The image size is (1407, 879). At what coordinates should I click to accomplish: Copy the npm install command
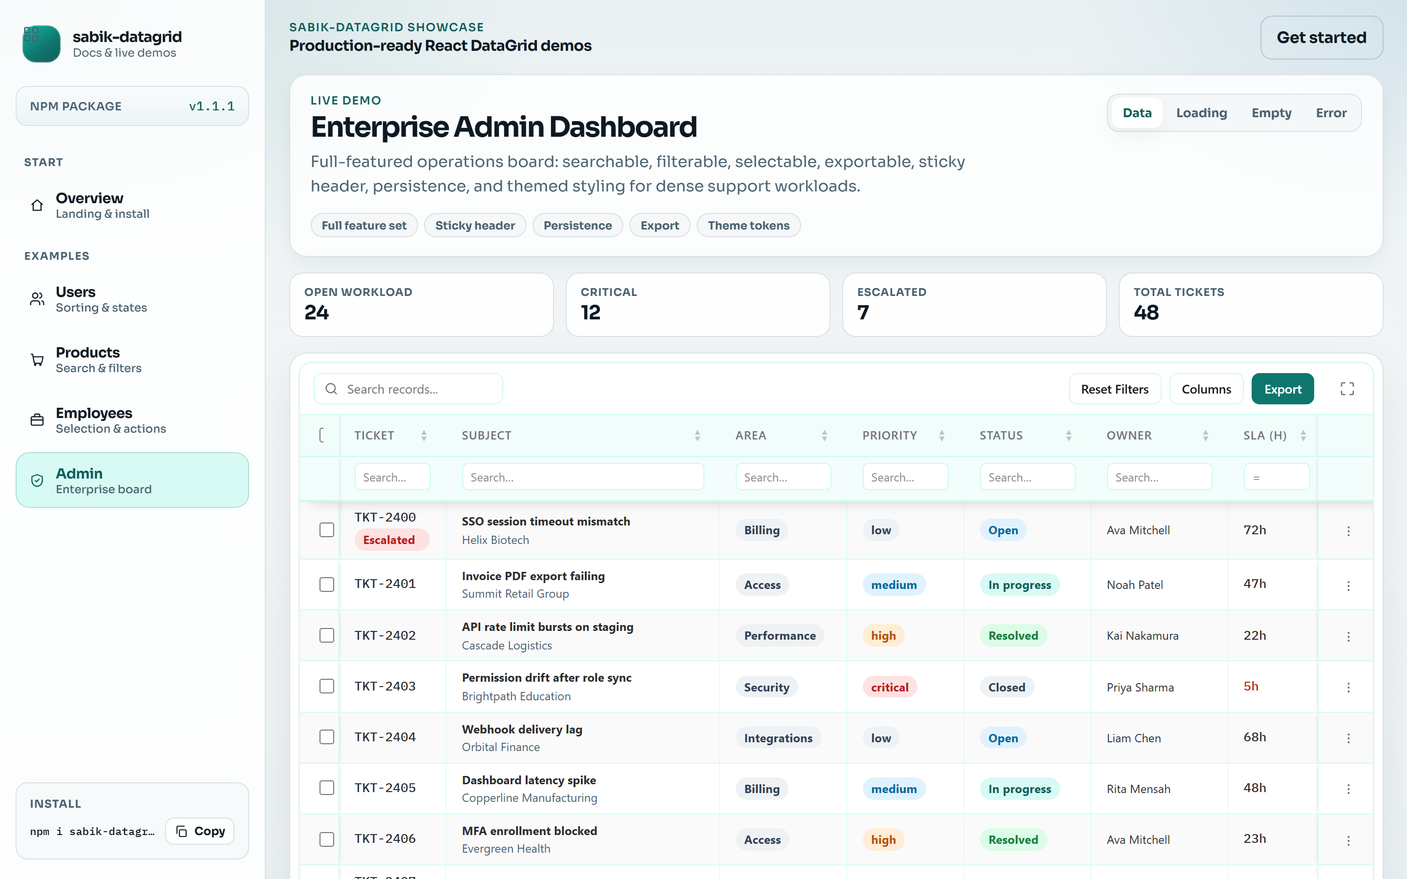click(200, 831)
